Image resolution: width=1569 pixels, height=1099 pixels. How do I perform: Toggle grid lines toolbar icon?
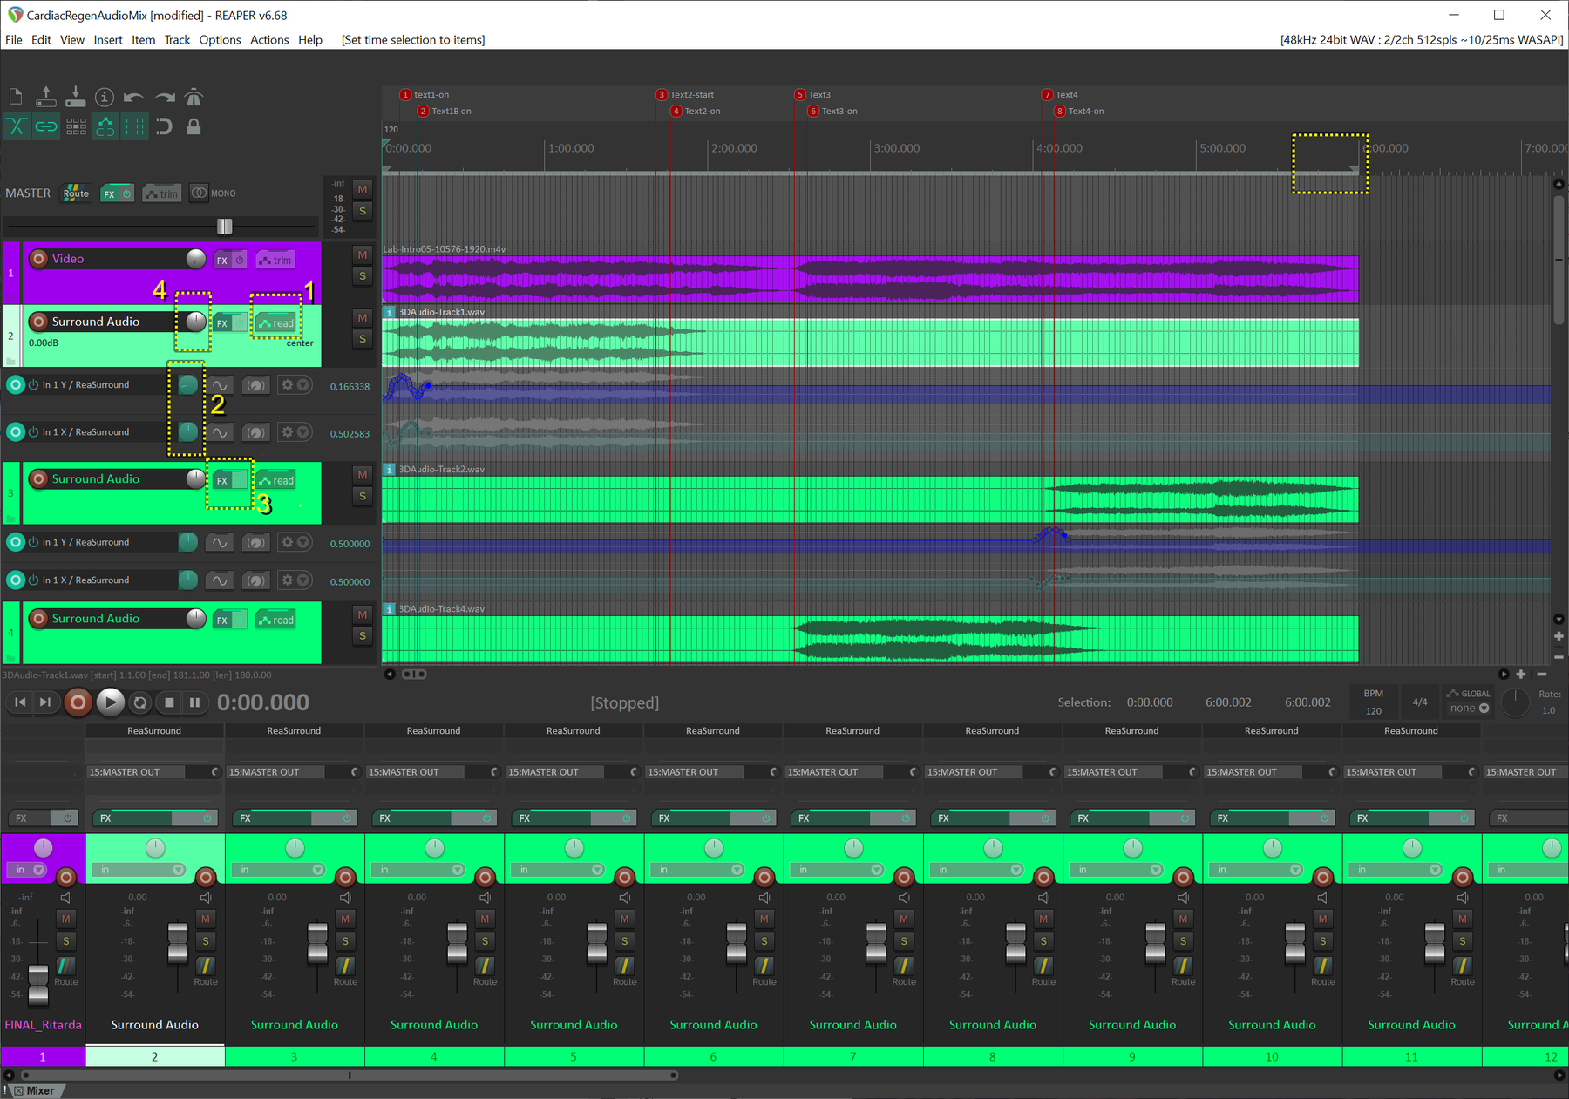pyautogui.click(x=134, y=126)
